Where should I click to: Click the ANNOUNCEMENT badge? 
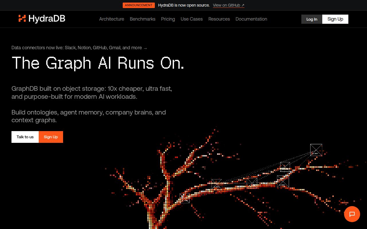tap(139, 5)
